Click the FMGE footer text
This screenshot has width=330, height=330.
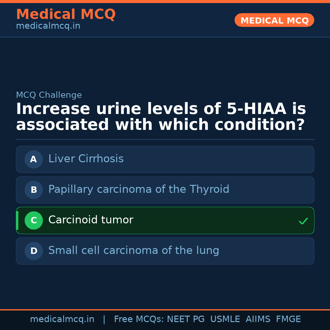288,319
